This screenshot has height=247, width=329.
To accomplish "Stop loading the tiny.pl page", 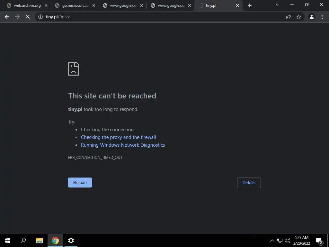I will pos(28,17).
